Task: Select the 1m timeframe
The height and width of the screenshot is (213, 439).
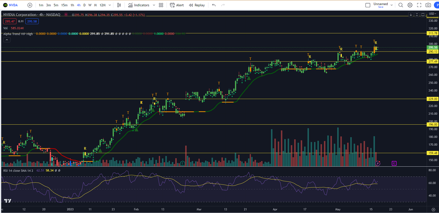Action: coord(41,5)
